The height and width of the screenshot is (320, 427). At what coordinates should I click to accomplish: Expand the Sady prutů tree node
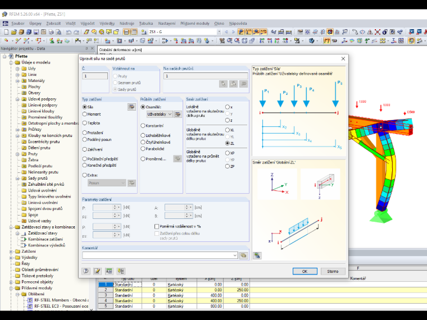[x=17, y=179]
